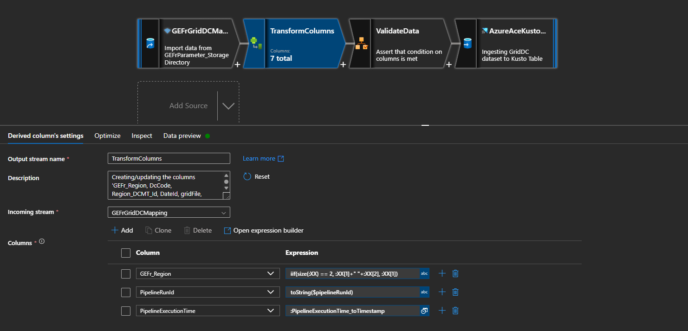Delete the PipelineExecutionTime column row
The height and width of the screenshot is (331, 688).
pos(455,311)
